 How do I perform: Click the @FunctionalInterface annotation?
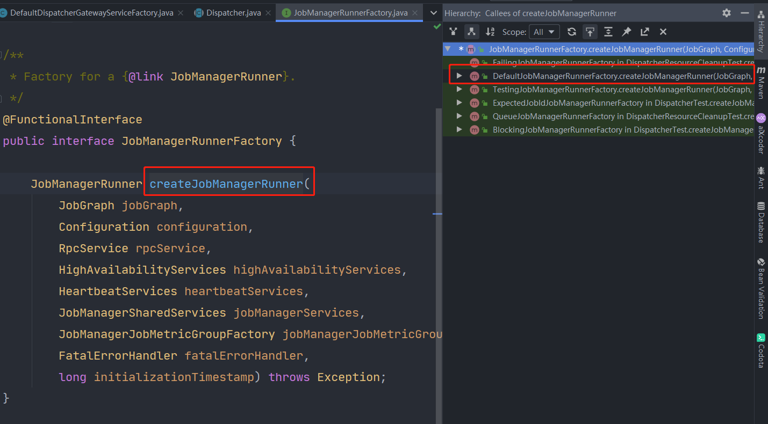tap(73, 119)
